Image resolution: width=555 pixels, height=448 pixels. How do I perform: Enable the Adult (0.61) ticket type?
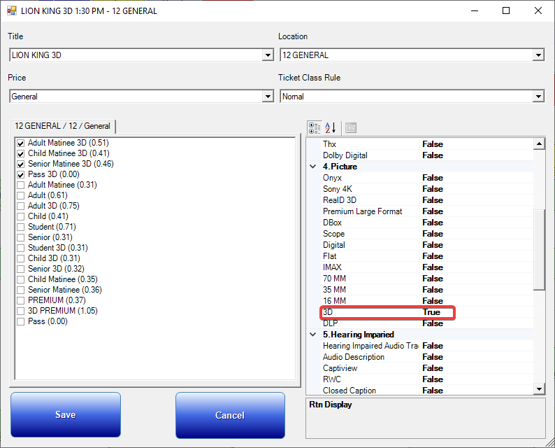20,195
